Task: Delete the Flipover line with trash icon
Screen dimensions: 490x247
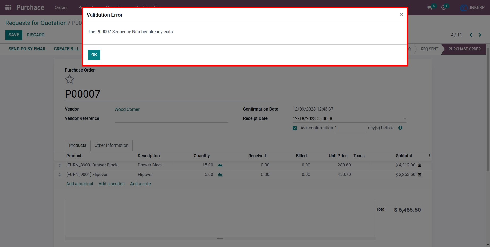Action: pyautogui.click(x=419, y=174)
